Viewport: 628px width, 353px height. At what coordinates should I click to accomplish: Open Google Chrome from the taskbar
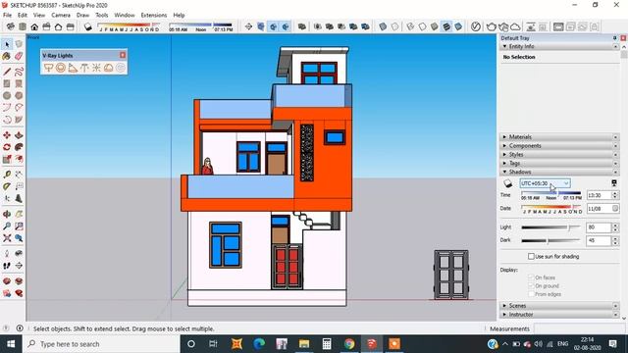click(x=349, y=344)
